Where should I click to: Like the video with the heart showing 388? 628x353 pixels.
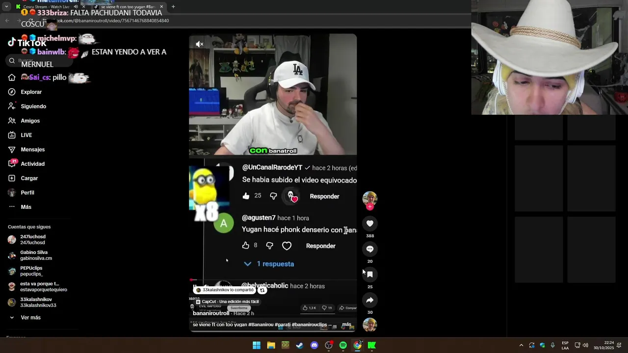370,224
